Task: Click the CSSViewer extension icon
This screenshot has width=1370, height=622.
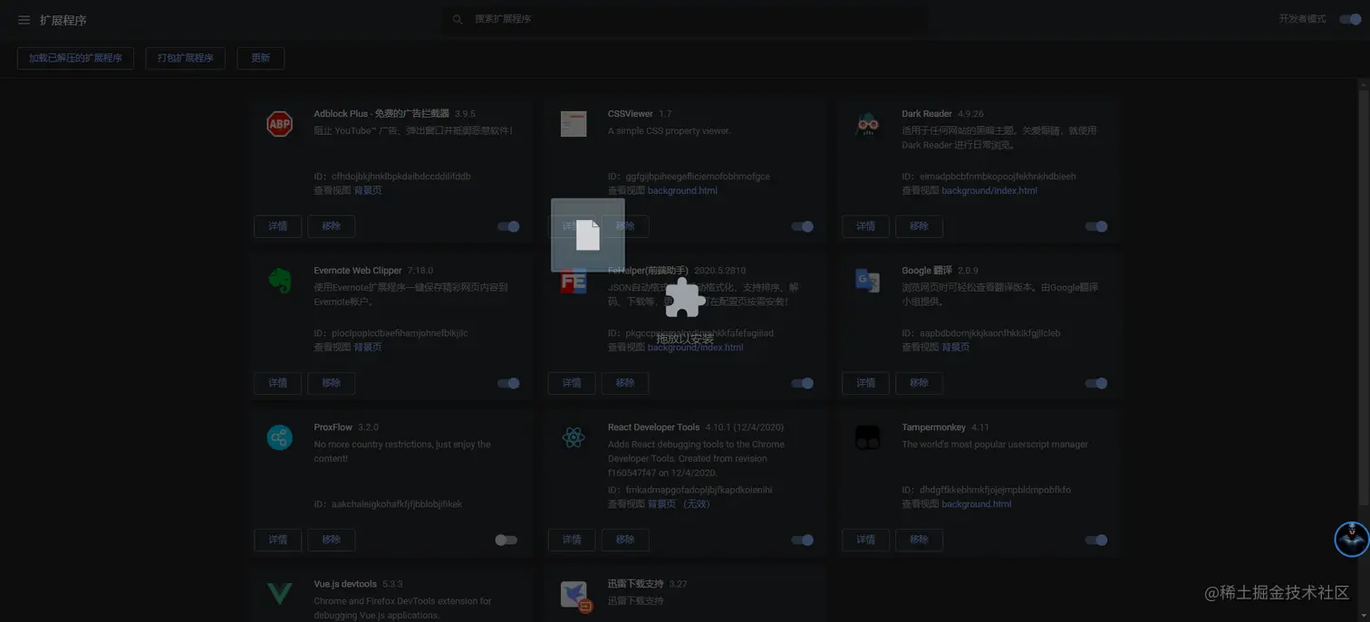Action: (574, 124)
